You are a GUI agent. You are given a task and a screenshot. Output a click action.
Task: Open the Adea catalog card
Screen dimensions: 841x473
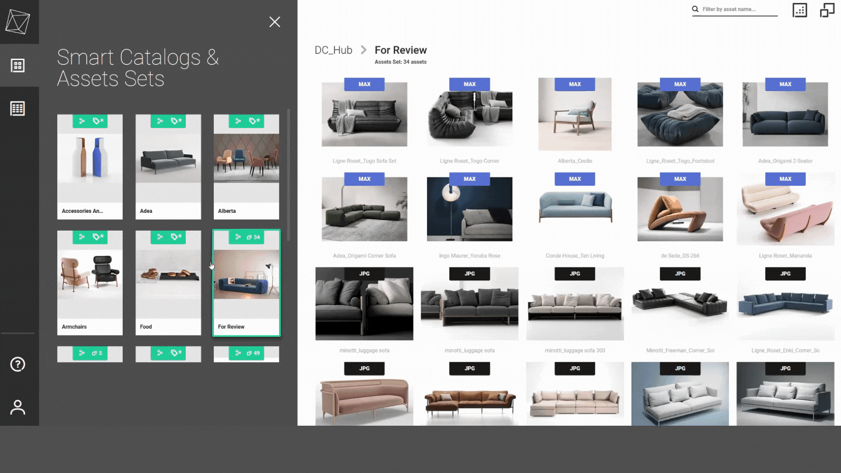pos(168,167)
